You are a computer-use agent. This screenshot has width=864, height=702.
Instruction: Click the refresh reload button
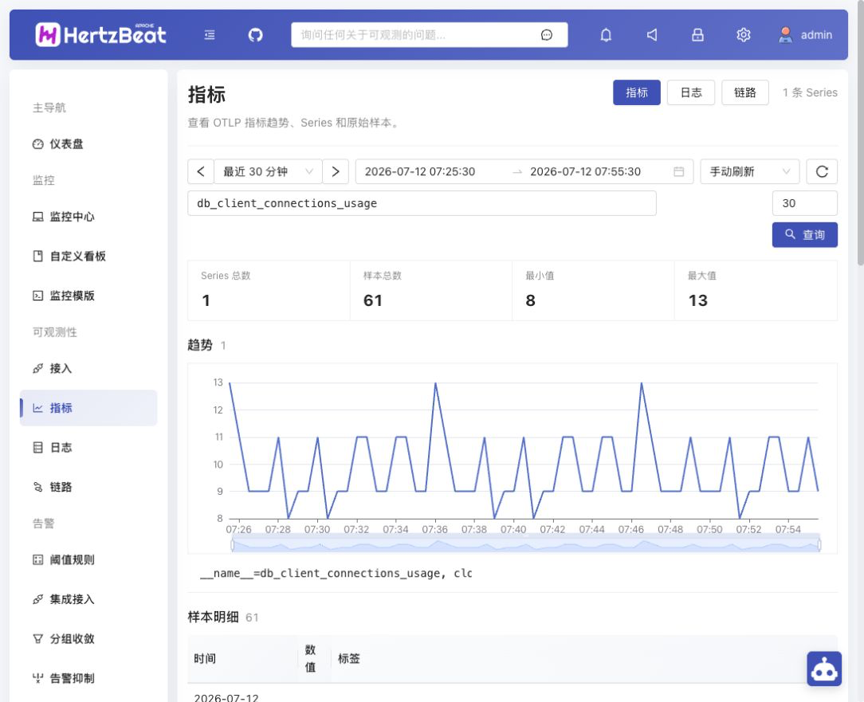pyautogui.click(x=822, y=171)
